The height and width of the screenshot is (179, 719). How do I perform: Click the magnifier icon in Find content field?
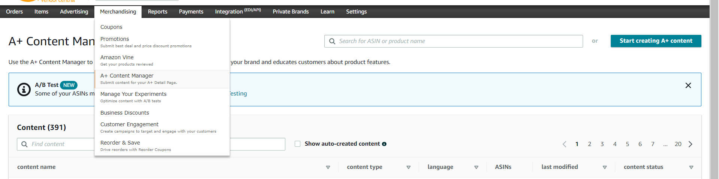click(24, 144)
